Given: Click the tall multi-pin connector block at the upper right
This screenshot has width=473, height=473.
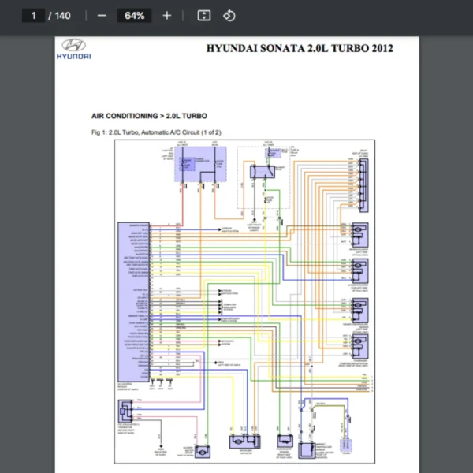Looking at the screenshot, I should pos(363,182).
